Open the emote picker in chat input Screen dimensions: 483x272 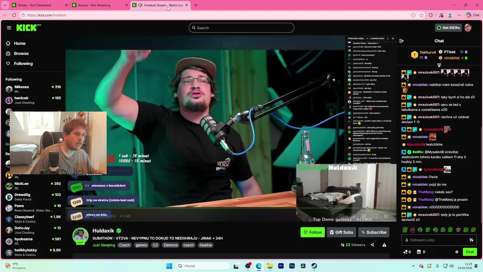(x=471, y=240)
